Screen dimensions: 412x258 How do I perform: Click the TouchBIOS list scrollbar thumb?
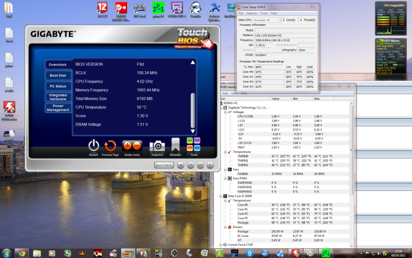click(193, 110)
